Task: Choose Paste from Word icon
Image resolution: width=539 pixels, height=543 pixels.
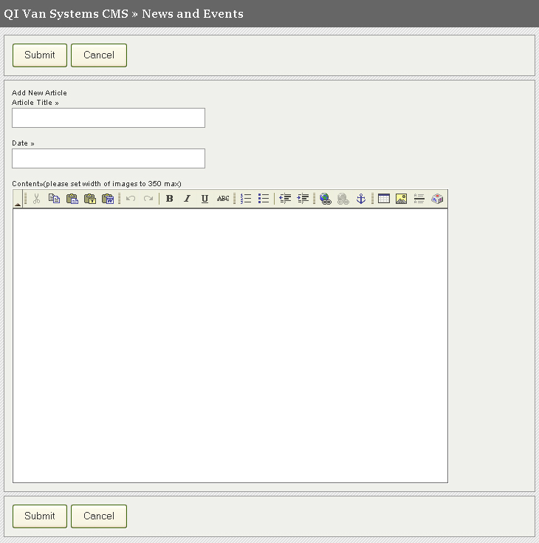Action: (108, 199)
